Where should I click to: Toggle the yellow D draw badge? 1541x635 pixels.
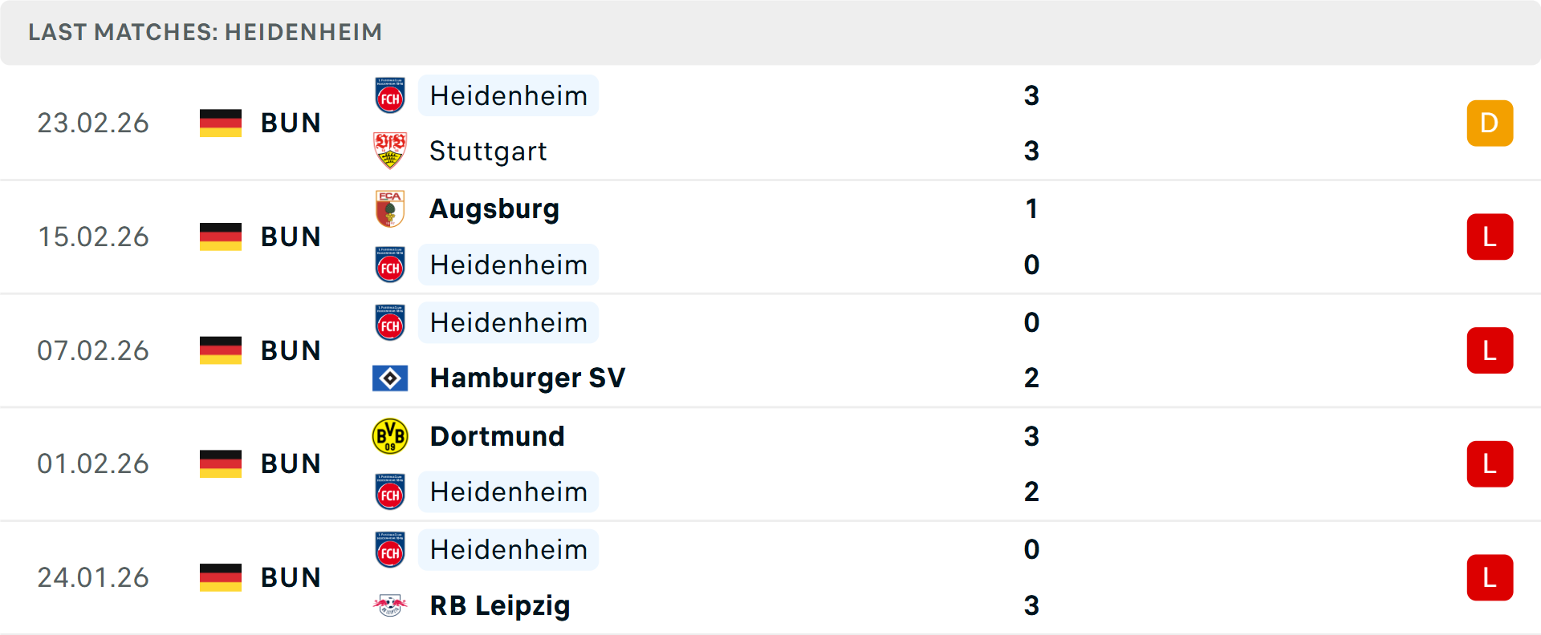pos(1490,123)
